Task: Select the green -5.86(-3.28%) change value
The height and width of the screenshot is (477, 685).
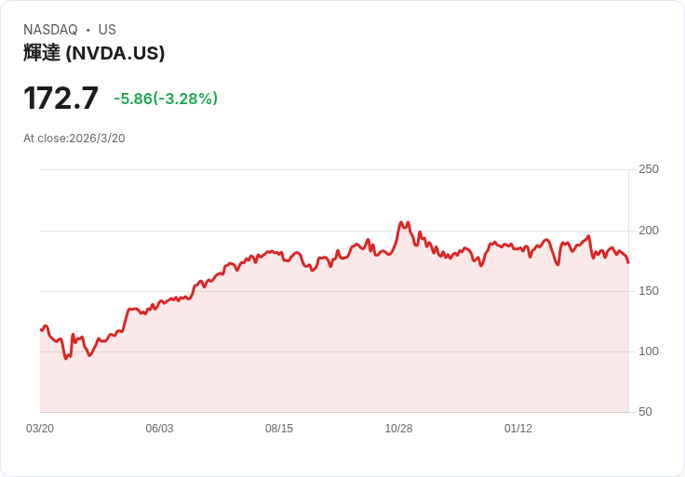Action: pos(166,99)
